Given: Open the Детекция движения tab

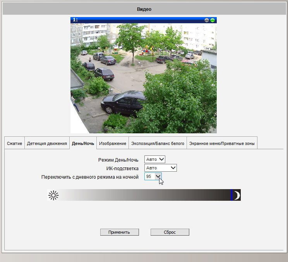Looking at the screenshot, I should coord(47,143).
